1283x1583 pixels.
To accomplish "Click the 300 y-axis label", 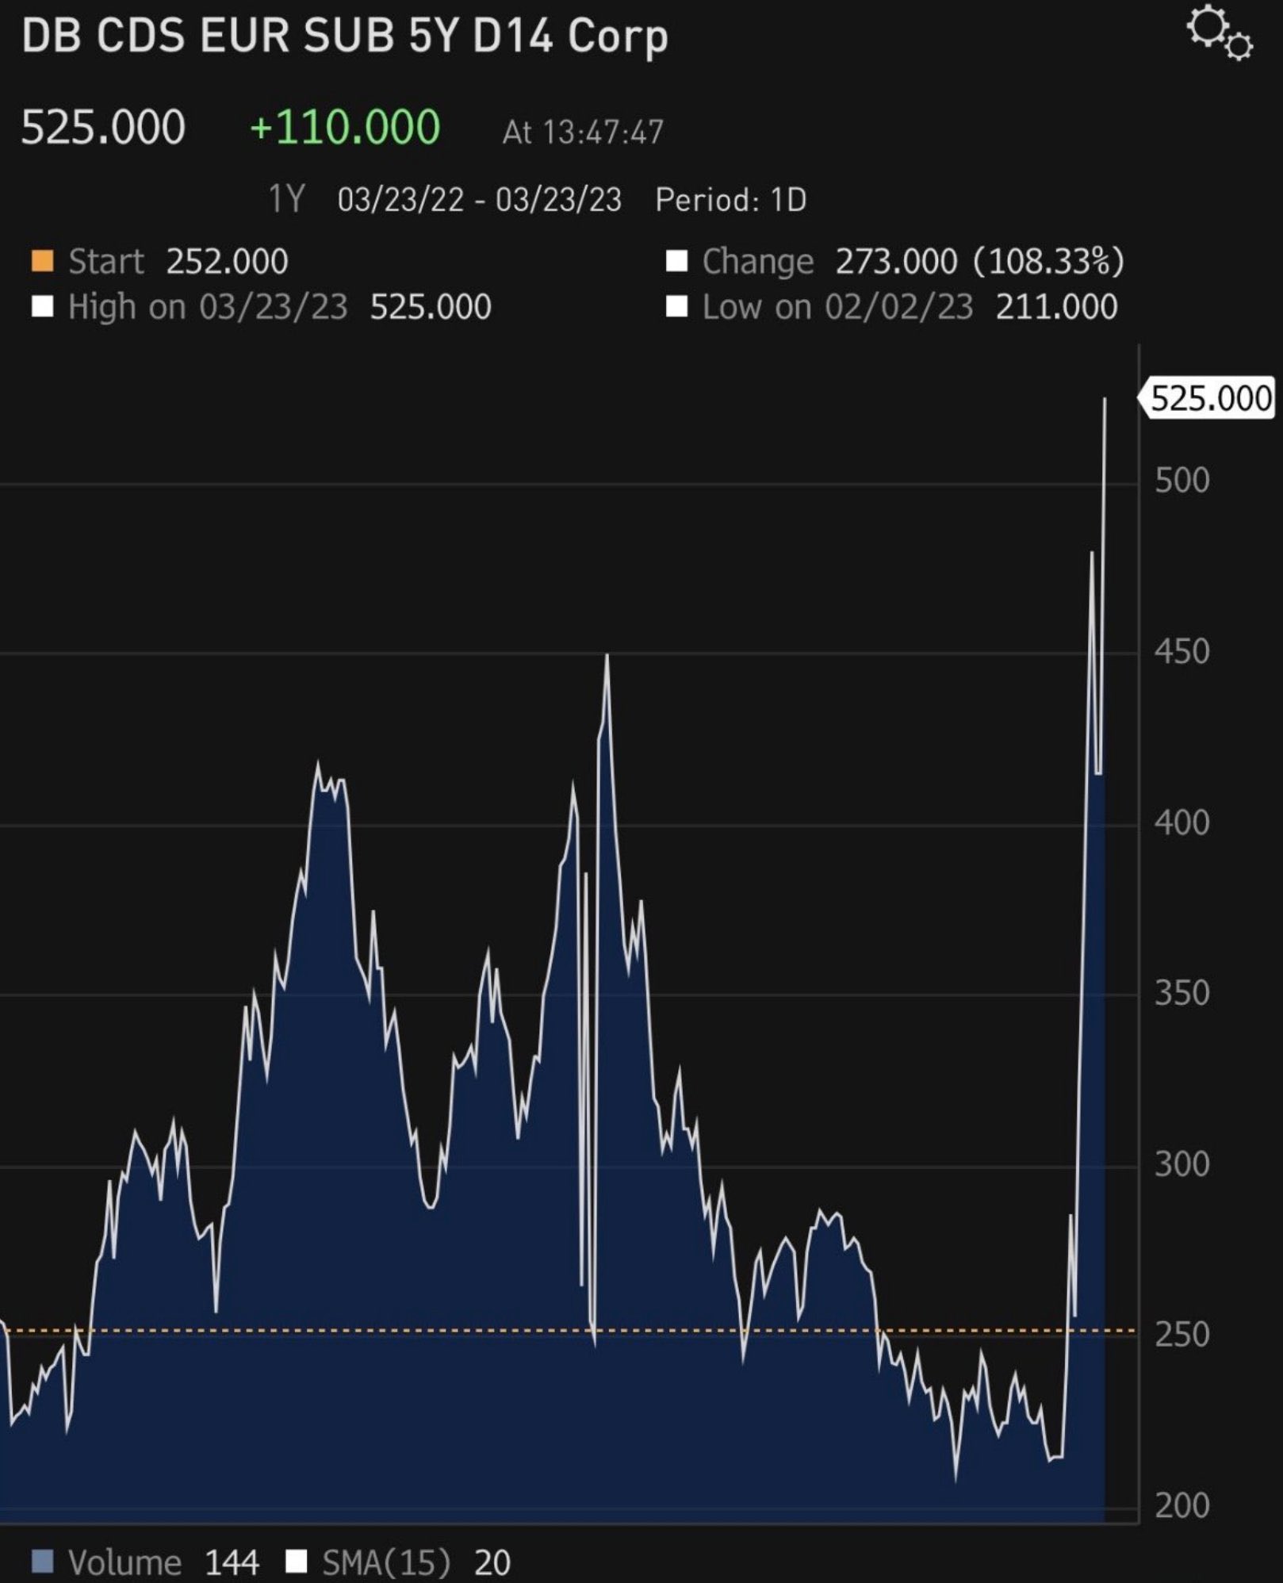I will [x=1182, y=1165].
